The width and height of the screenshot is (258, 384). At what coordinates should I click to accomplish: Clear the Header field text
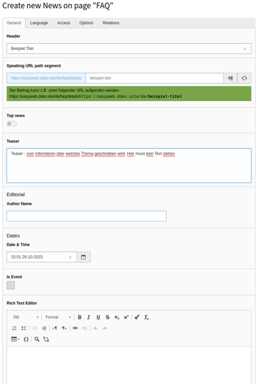(x=244, y=49)
